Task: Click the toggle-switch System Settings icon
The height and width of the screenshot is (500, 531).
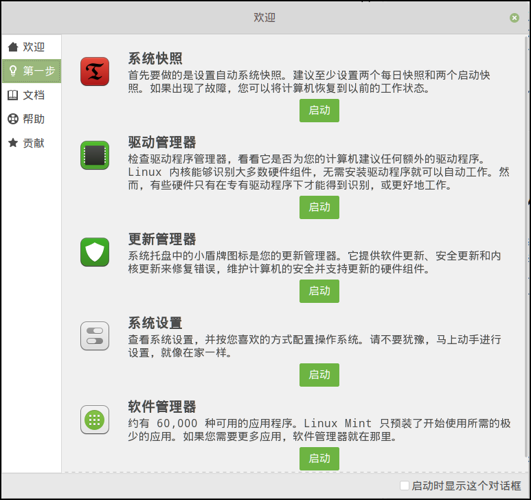Action: pos(95,336)
